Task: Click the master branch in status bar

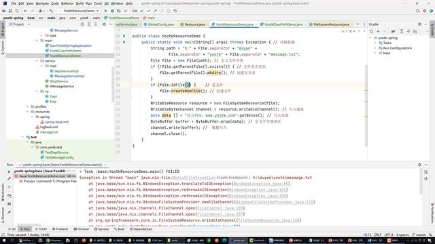Action: tap(419, 235)
